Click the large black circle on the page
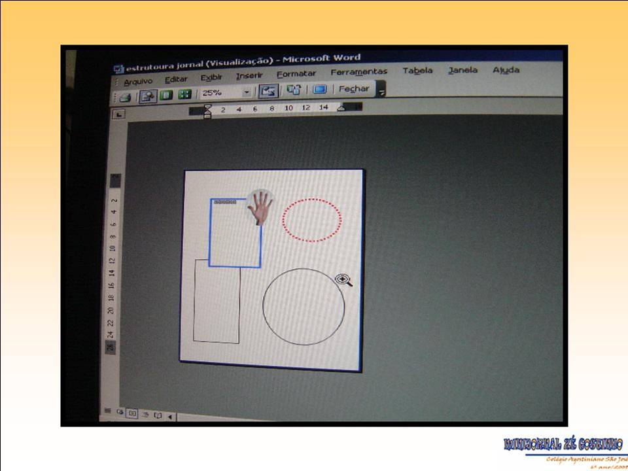628x471 pixels. click(x=304, y=307)
